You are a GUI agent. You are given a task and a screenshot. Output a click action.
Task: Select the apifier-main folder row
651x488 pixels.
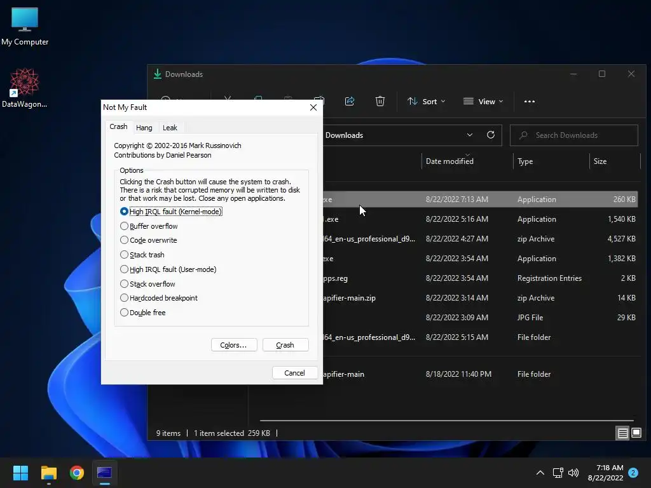tap(481, 374)
